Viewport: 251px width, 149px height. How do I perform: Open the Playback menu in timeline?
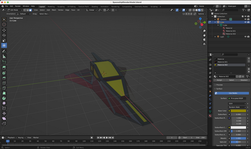(12, 138)
